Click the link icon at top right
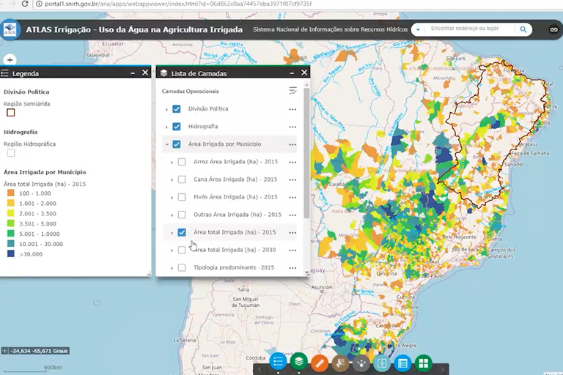 point(553,30)
